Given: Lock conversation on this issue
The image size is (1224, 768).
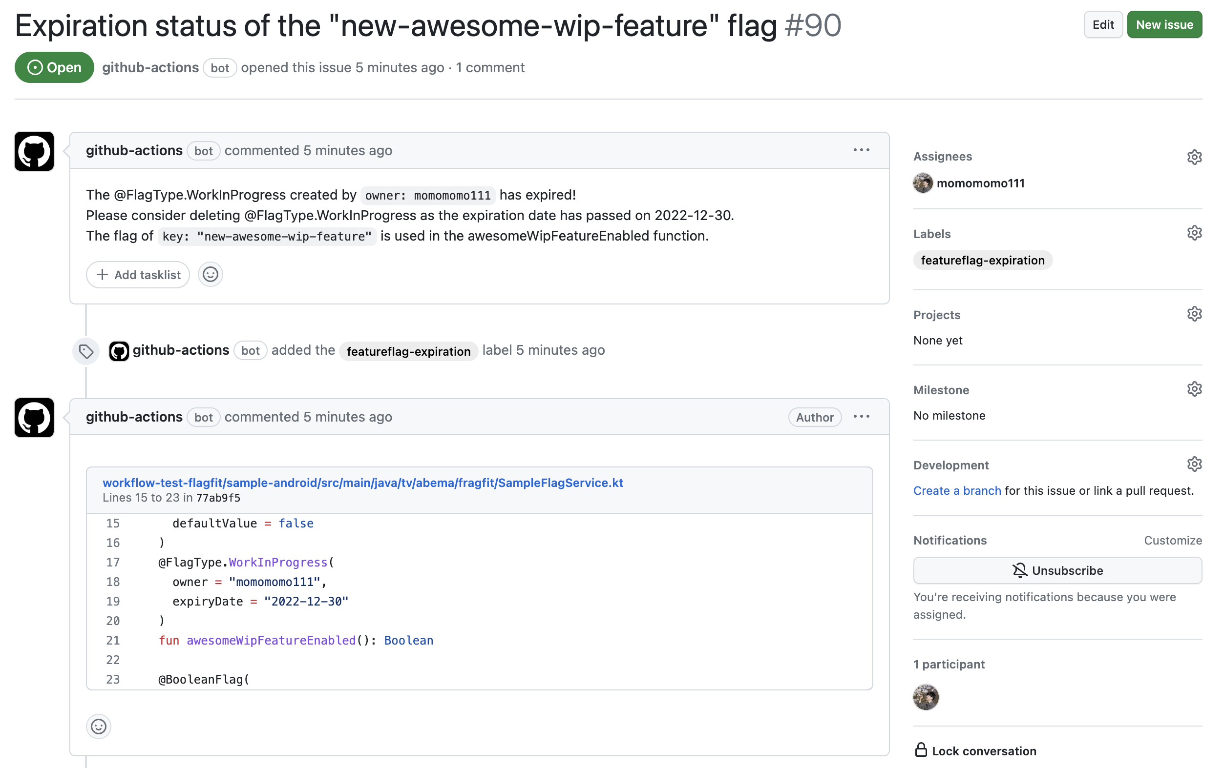Looking at the screenshot, I should [975, 751].
